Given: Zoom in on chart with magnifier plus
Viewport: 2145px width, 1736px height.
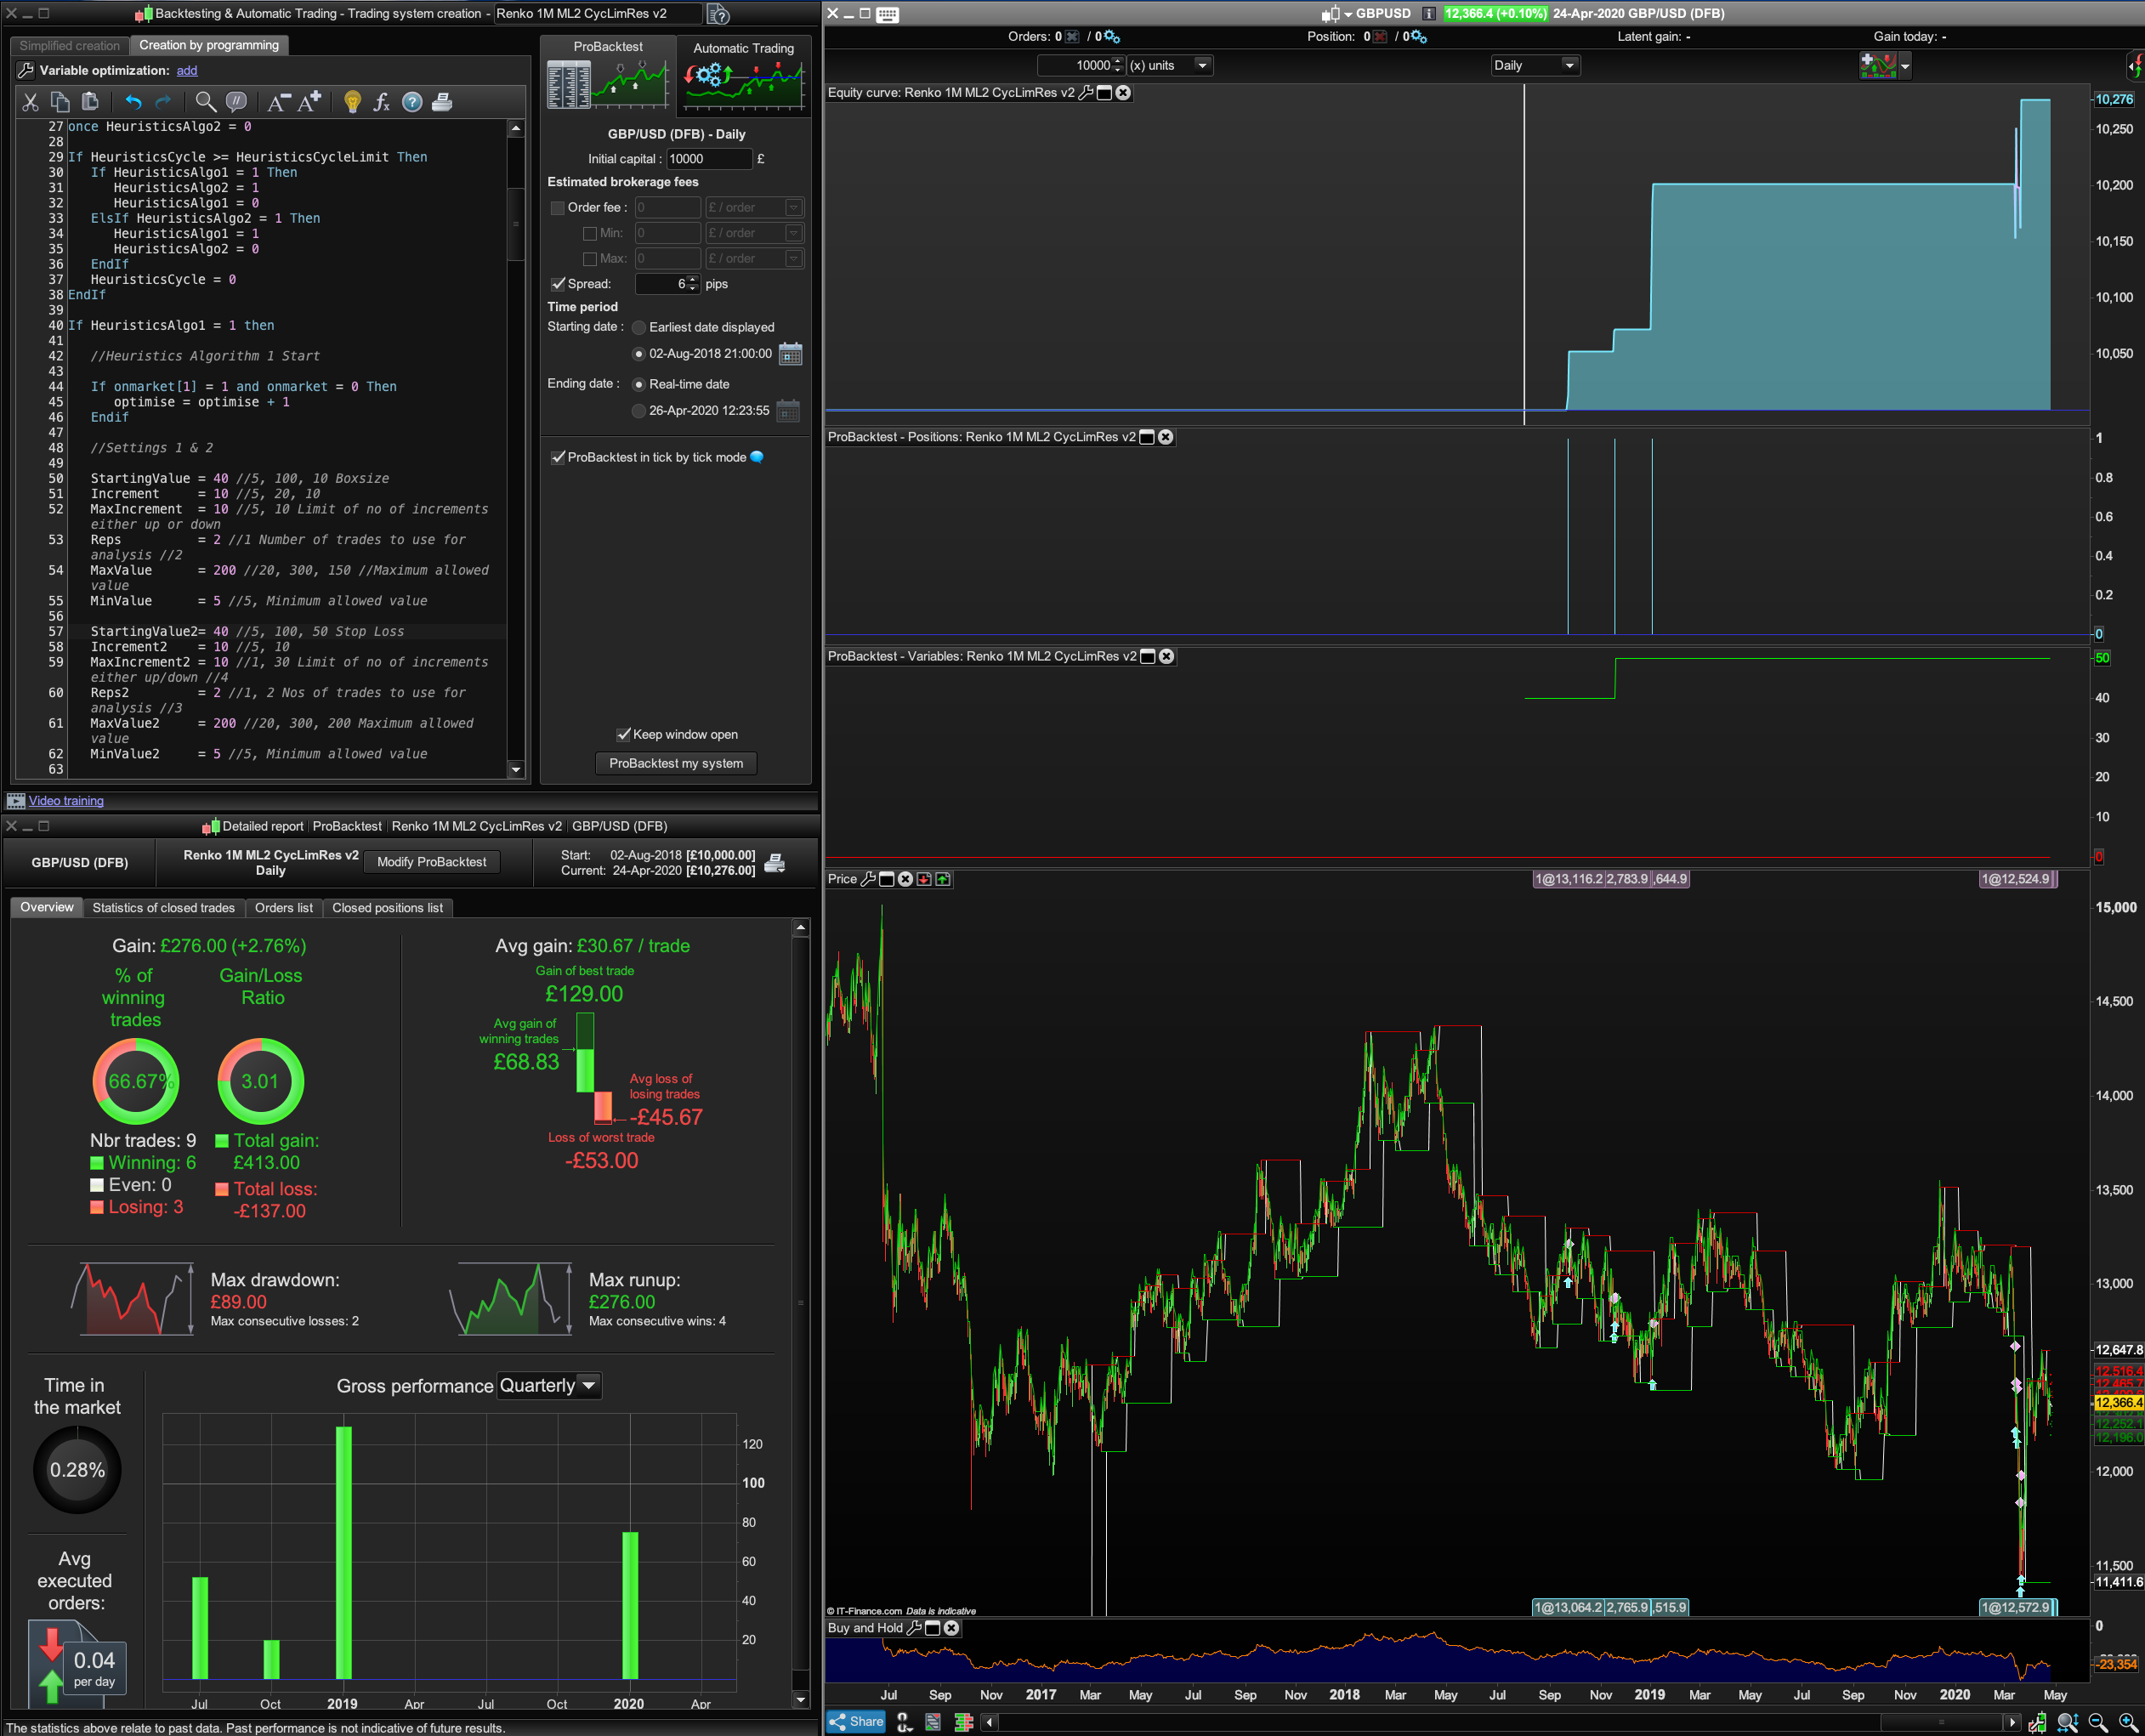Looking at the screenshot, I should coord(2127,1722).
